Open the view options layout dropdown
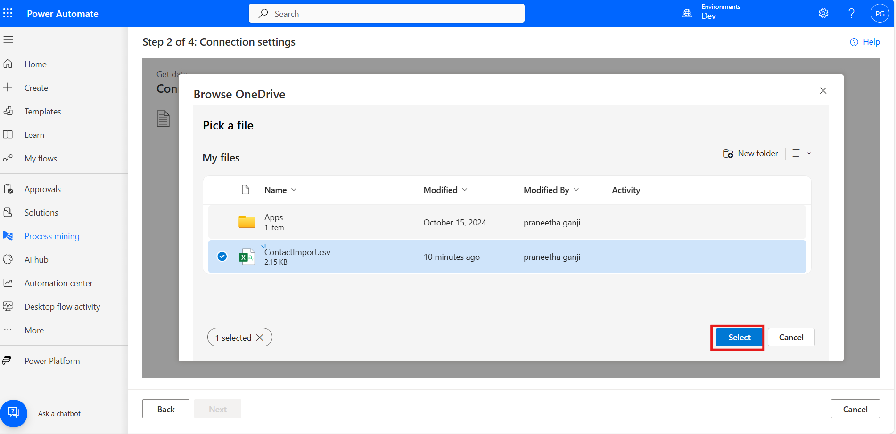 801,153
